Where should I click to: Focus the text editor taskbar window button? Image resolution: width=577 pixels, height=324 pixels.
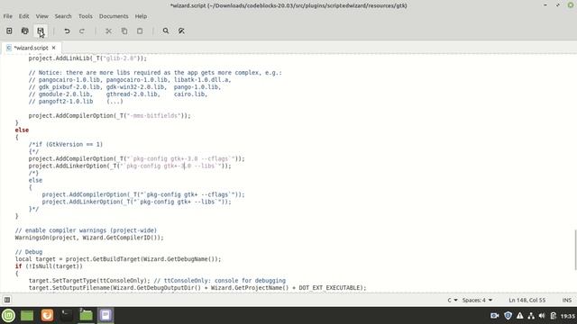105,315
